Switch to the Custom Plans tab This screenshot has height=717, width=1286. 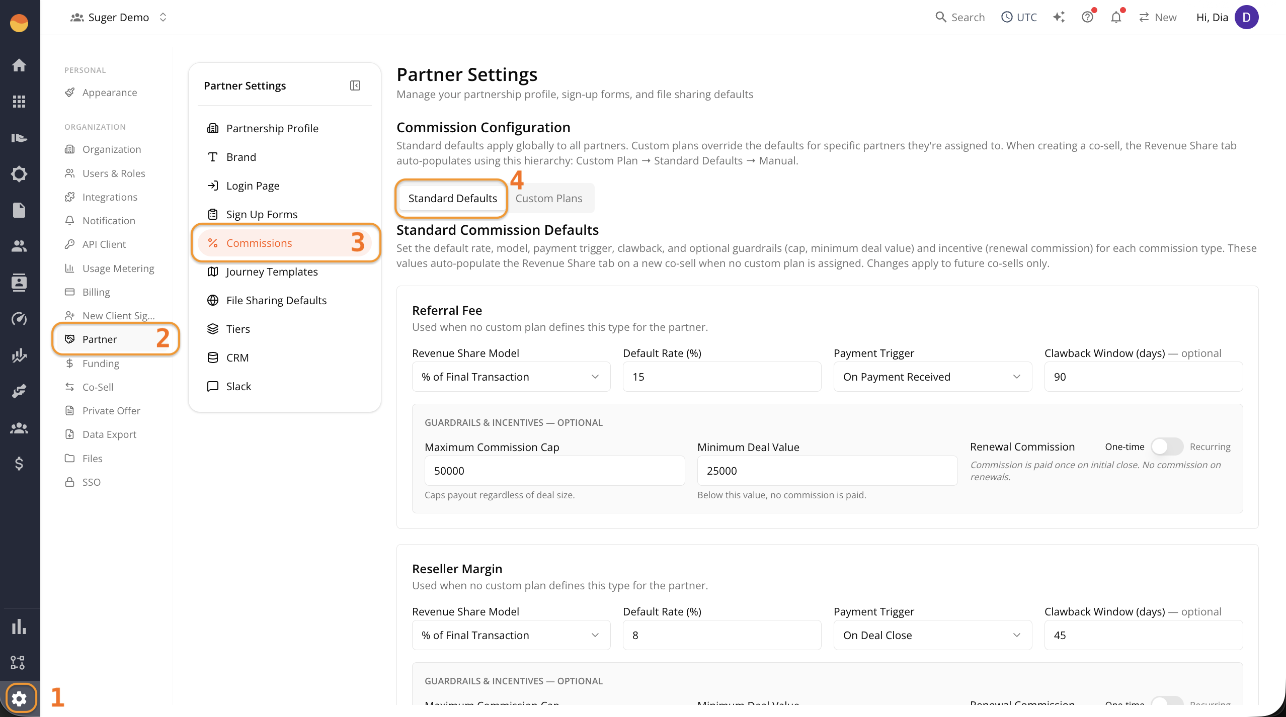549,198
